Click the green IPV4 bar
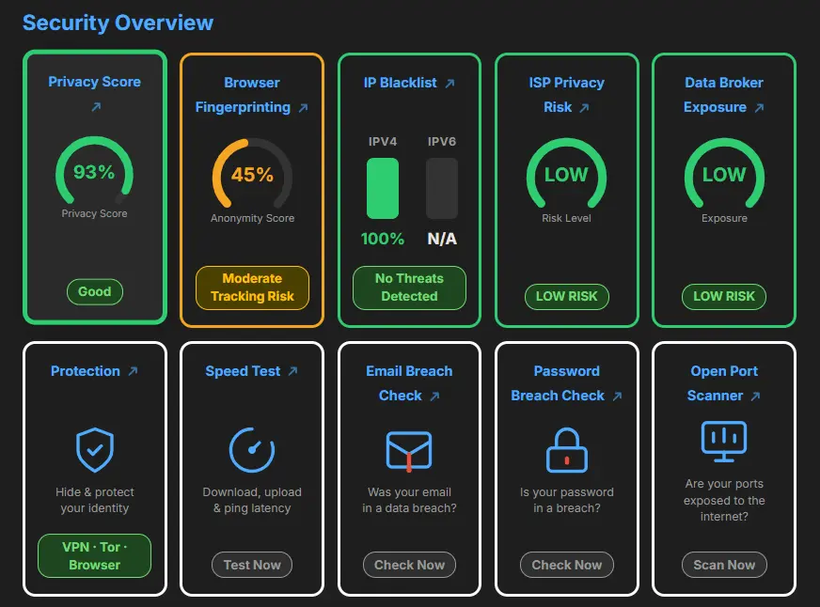 tap(383, 189)
